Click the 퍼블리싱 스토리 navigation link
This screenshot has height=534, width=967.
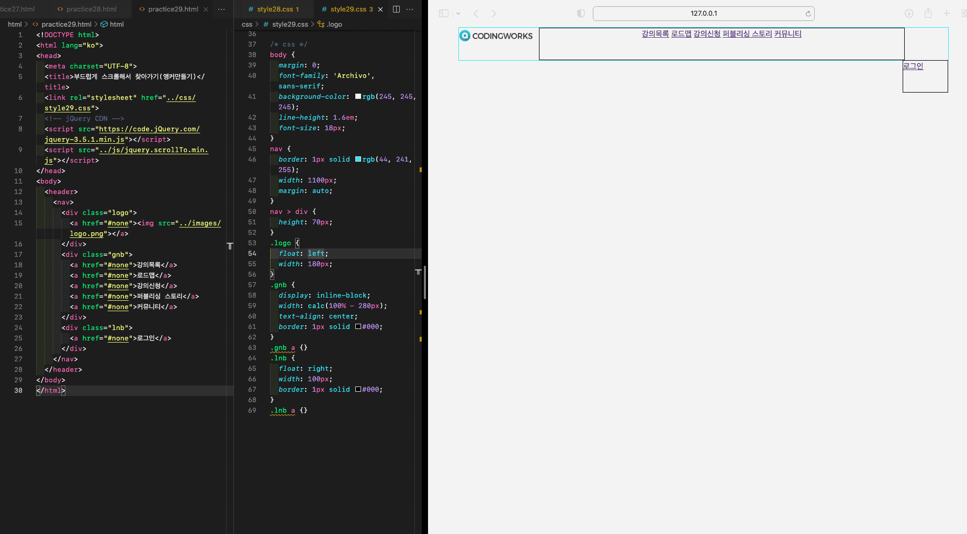747,33
